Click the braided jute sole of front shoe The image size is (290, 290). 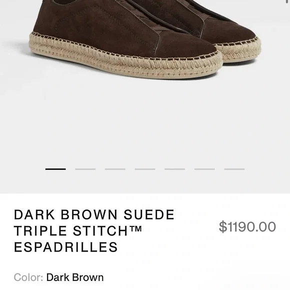[x=126, y=59]
